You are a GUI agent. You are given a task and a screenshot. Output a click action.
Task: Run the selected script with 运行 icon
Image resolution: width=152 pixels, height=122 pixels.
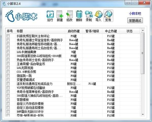[50, 16]
